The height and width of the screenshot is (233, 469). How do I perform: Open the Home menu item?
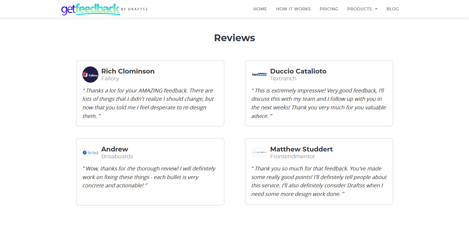(x=260, y=9)
